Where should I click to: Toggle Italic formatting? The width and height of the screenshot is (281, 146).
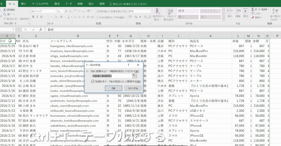(x=37, y=17)
